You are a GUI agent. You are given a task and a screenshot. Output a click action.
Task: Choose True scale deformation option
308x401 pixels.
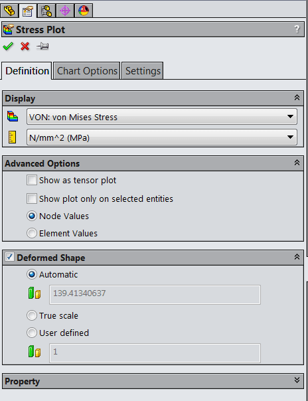coord(32,315)
